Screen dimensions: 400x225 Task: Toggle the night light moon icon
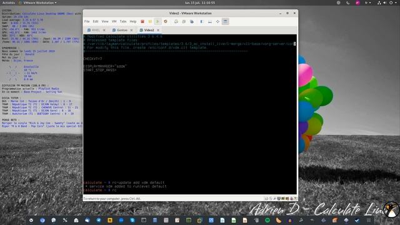click(x=348, y=2)
